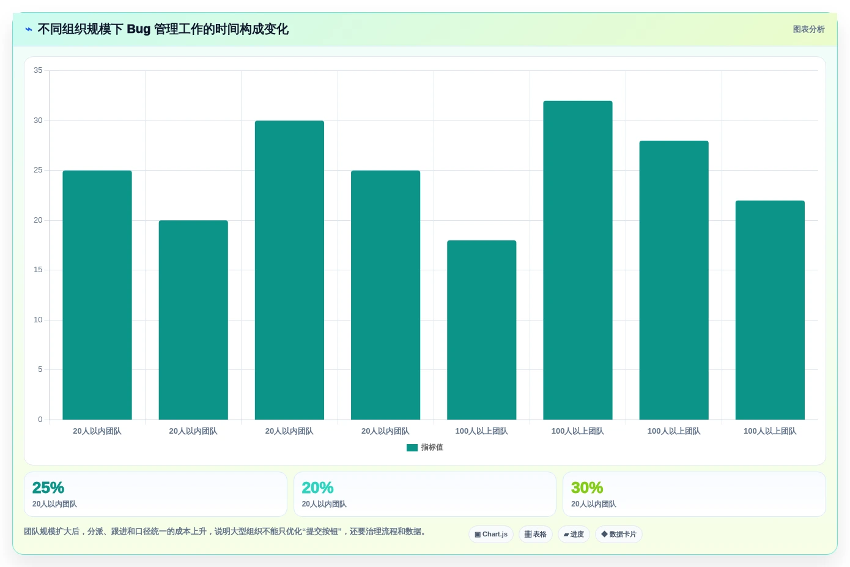Select the 进度 tag chip
850x567 pixels.
click(x=574, y=534)
